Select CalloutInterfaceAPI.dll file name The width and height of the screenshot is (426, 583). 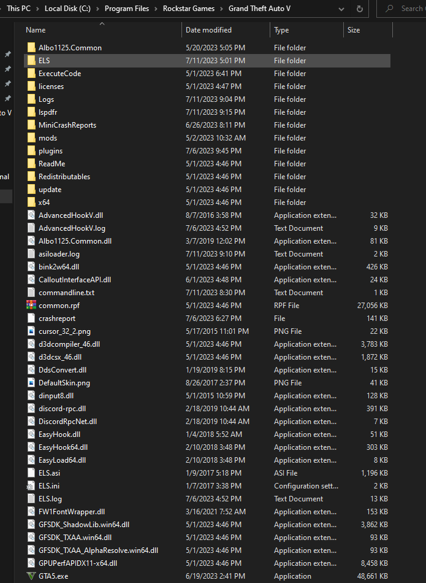click(x=75, y=280)
